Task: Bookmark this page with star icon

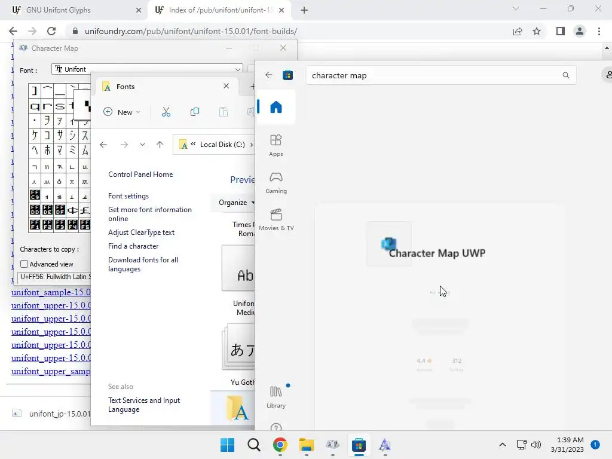Action: pyautogui.click(x=537, y=31)
